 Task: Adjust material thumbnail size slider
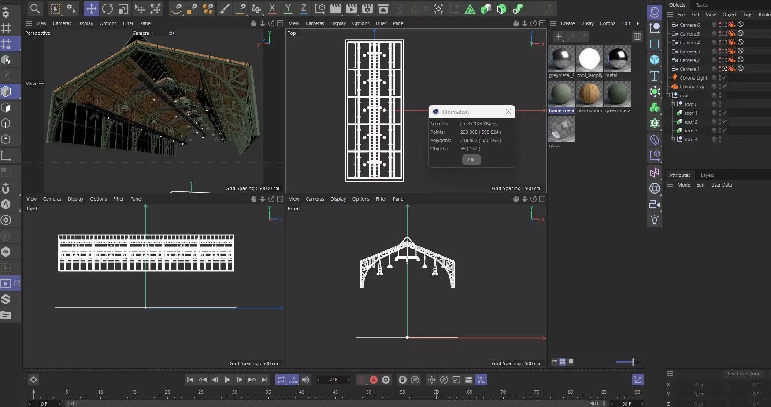(629, 362)
